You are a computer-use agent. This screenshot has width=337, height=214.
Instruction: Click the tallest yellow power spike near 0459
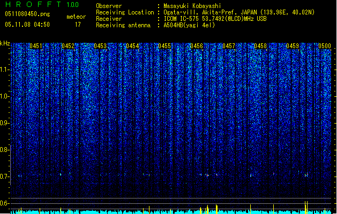tap(305, 208)
